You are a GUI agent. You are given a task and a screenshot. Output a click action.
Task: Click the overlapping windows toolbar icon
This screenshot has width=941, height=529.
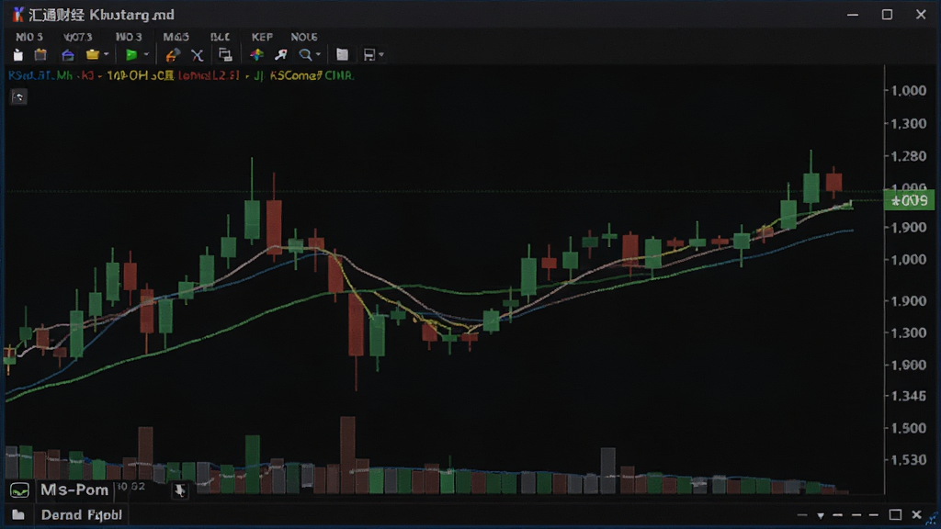point(225,55)
